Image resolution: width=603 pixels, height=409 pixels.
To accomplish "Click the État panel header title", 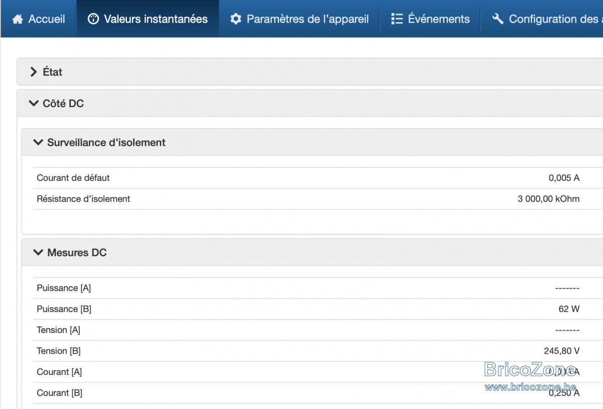I will 53,72.
